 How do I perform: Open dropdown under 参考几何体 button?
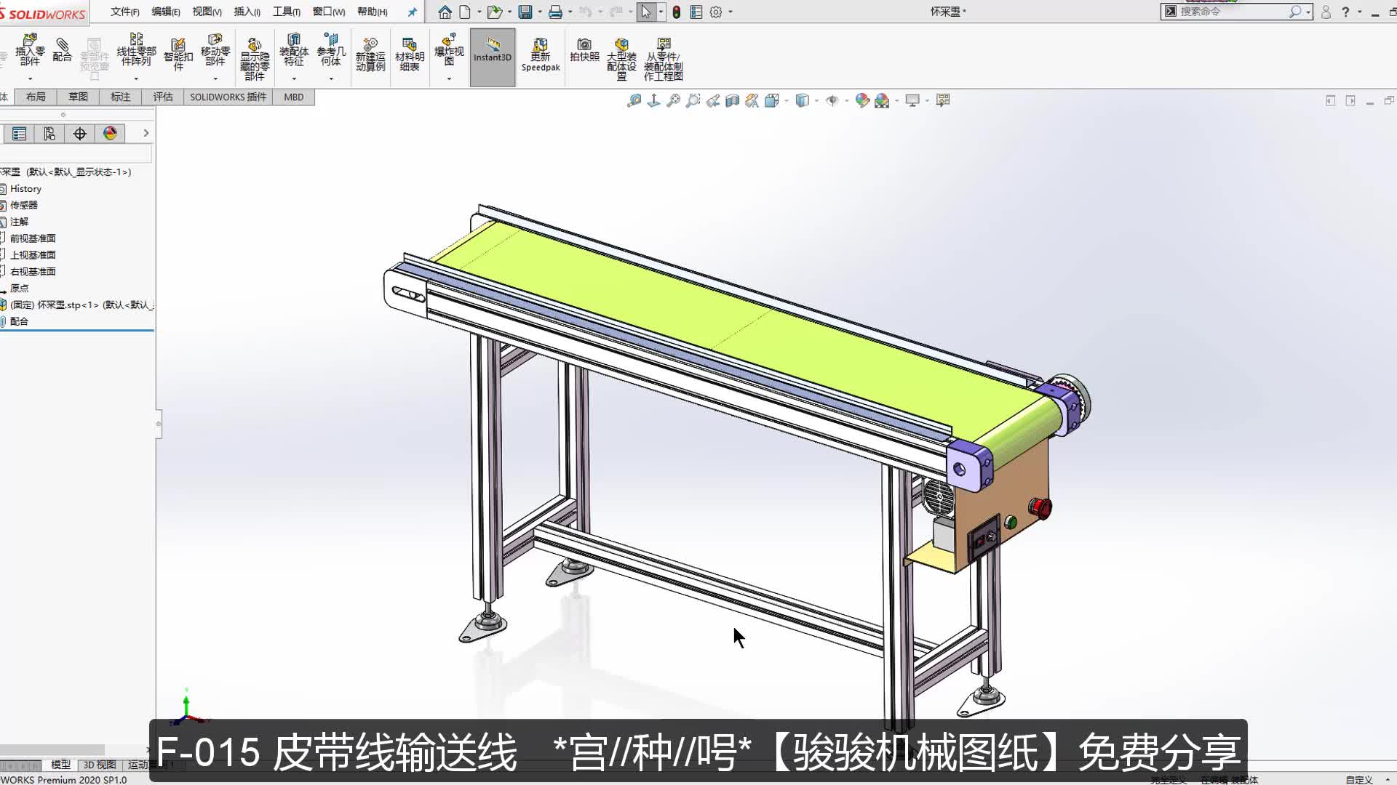coord(331,78)
